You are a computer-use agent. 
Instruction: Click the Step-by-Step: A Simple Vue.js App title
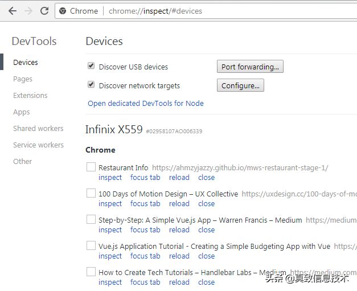click(x=200, y=220)
